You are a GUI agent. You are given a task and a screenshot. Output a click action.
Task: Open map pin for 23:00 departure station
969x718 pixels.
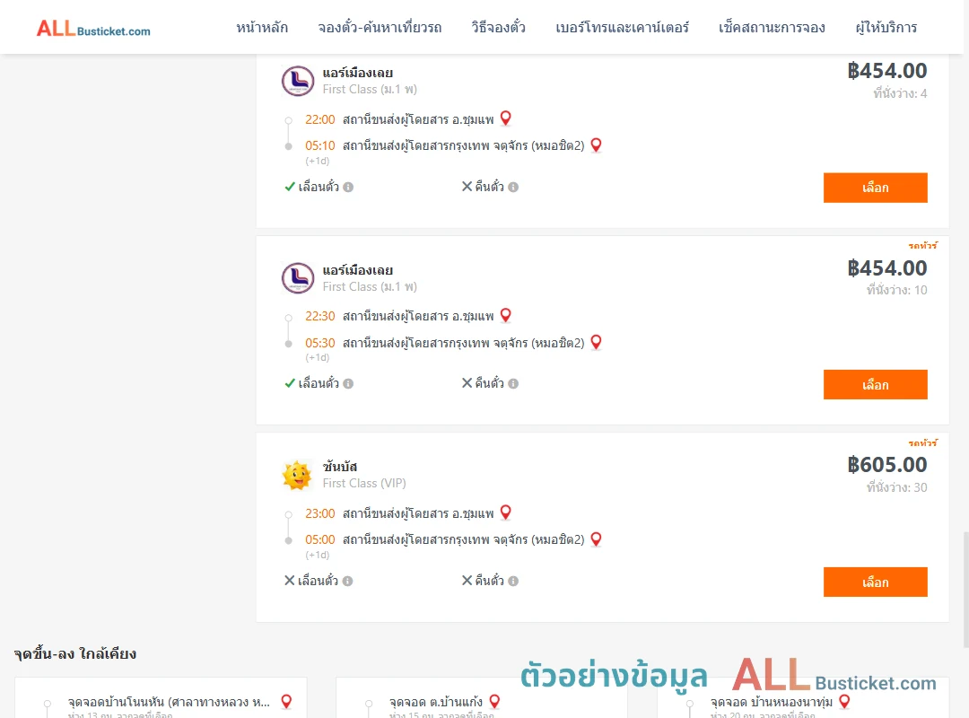coord(505,512)
